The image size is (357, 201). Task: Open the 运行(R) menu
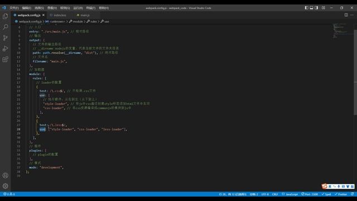click(78, 8)
